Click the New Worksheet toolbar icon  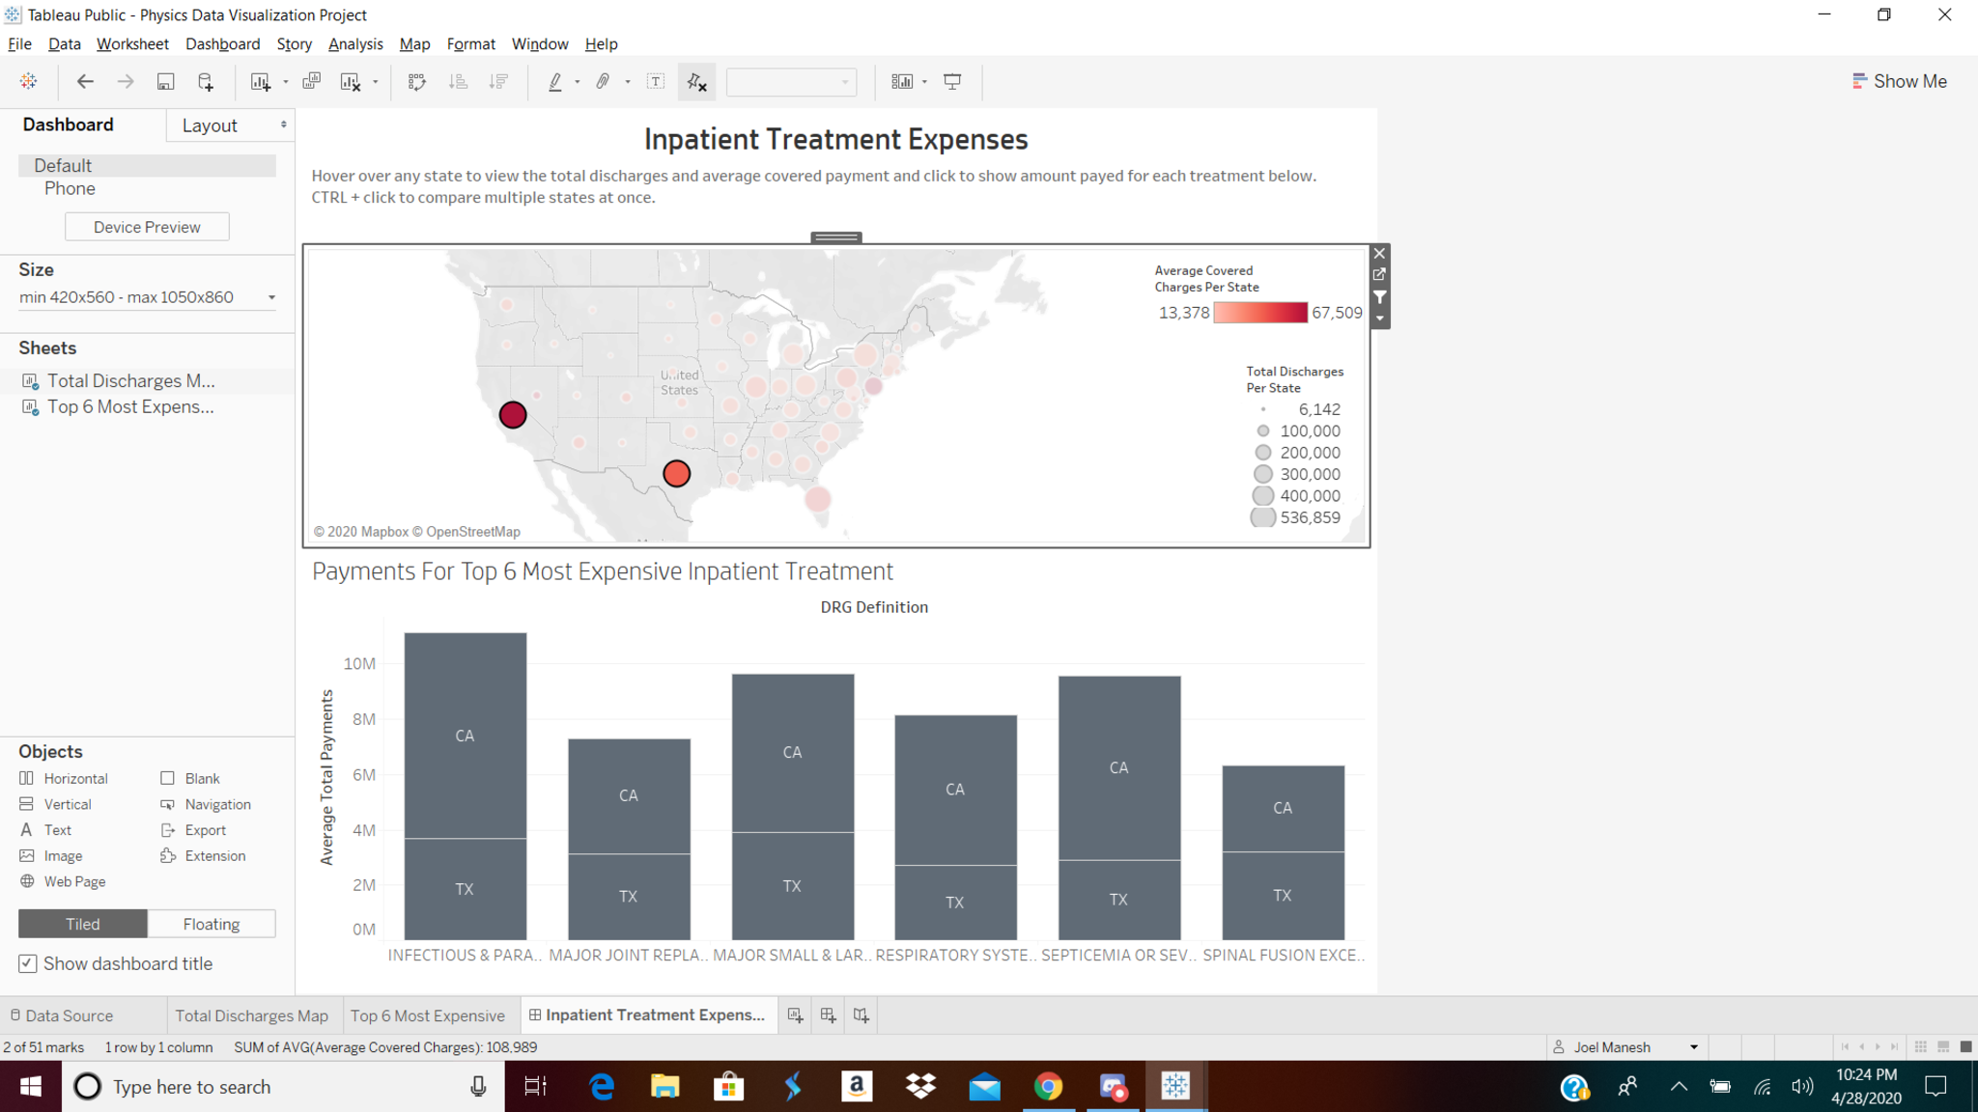click(260, 82)
